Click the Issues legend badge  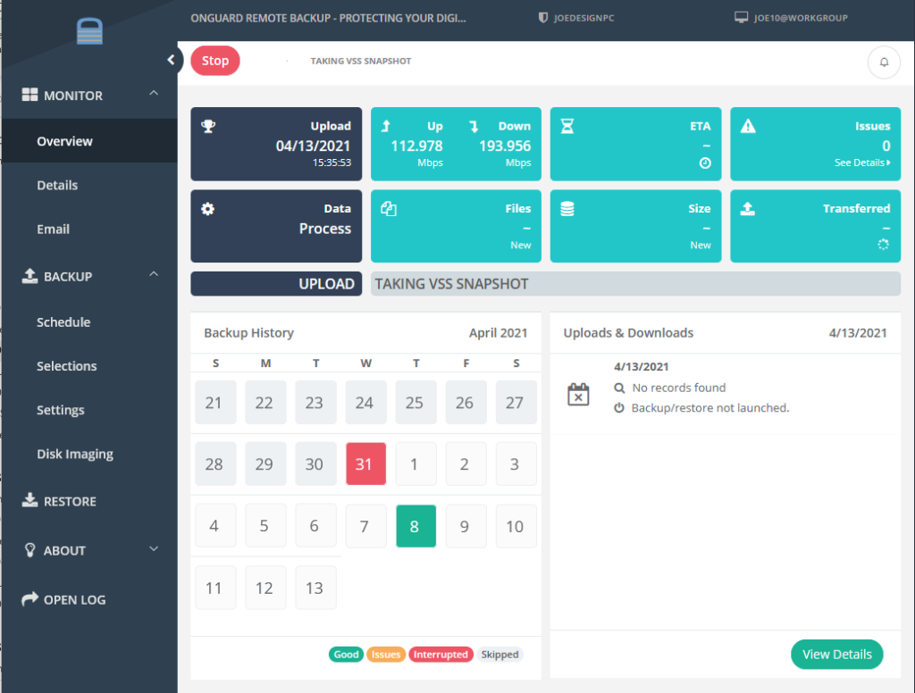pos(386,655)
